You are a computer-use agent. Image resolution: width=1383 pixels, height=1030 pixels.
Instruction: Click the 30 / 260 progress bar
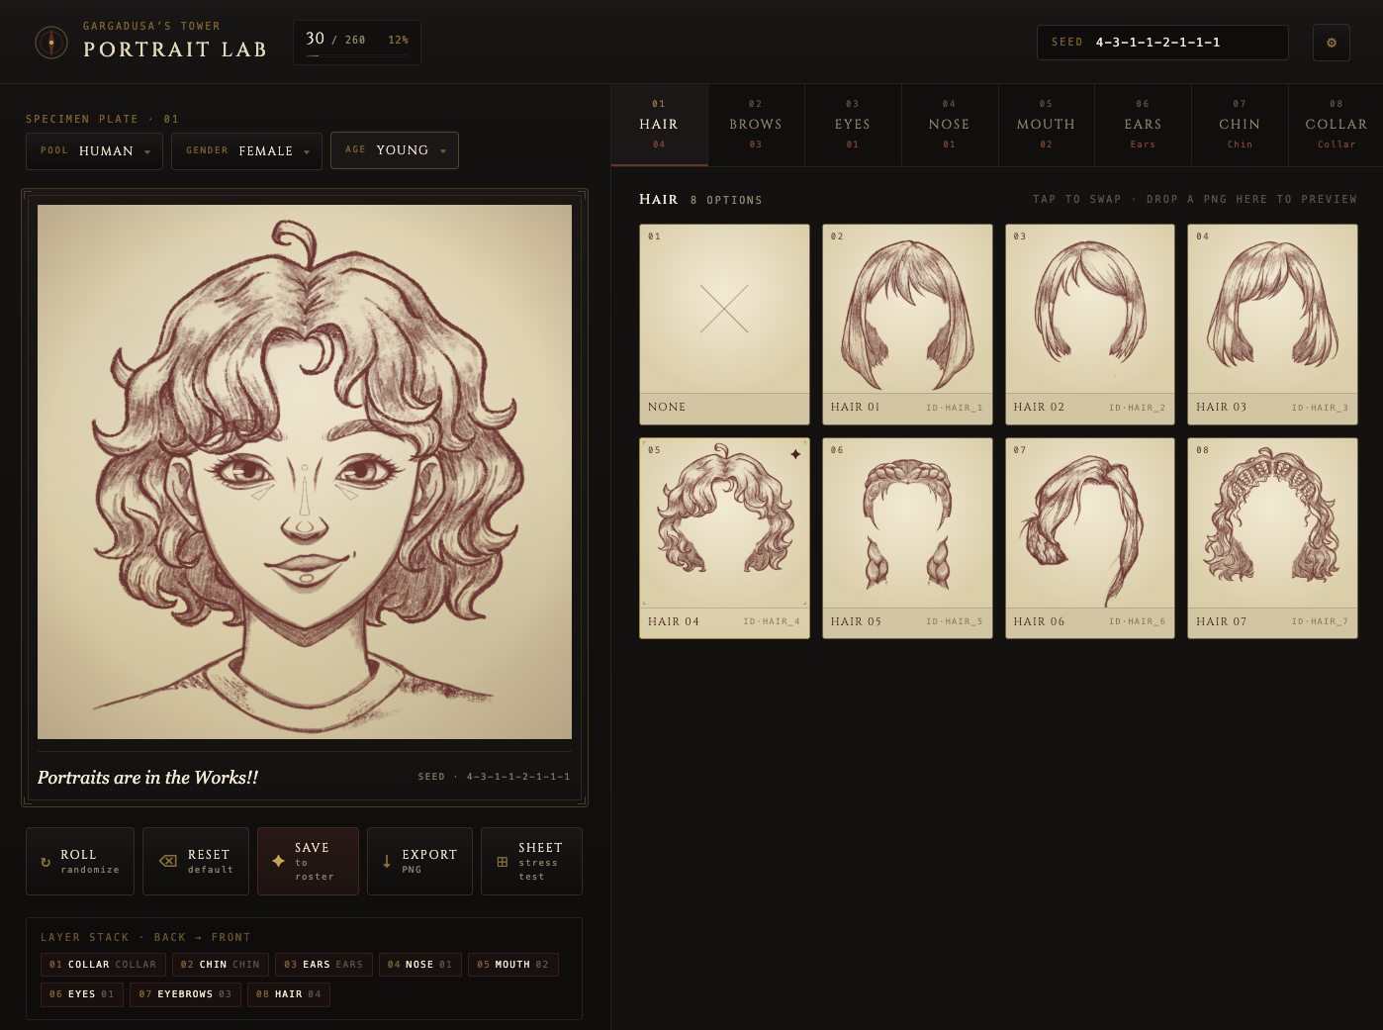tap(357, 55)
